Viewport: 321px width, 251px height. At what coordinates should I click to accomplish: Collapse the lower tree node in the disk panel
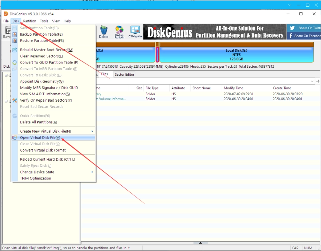6,101
